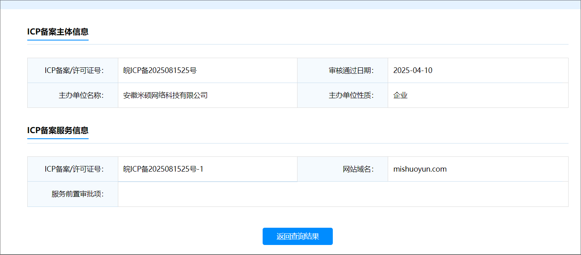Click the approval date 2025-04-10
The width and height of the screenshot is (581, 255).
413,71
